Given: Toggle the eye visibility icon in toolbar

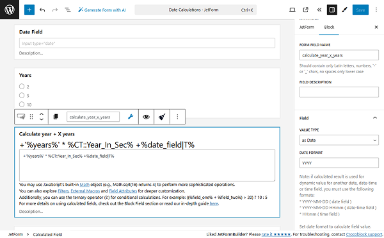Looking at the screenshot, I should (x=146, y=117).
